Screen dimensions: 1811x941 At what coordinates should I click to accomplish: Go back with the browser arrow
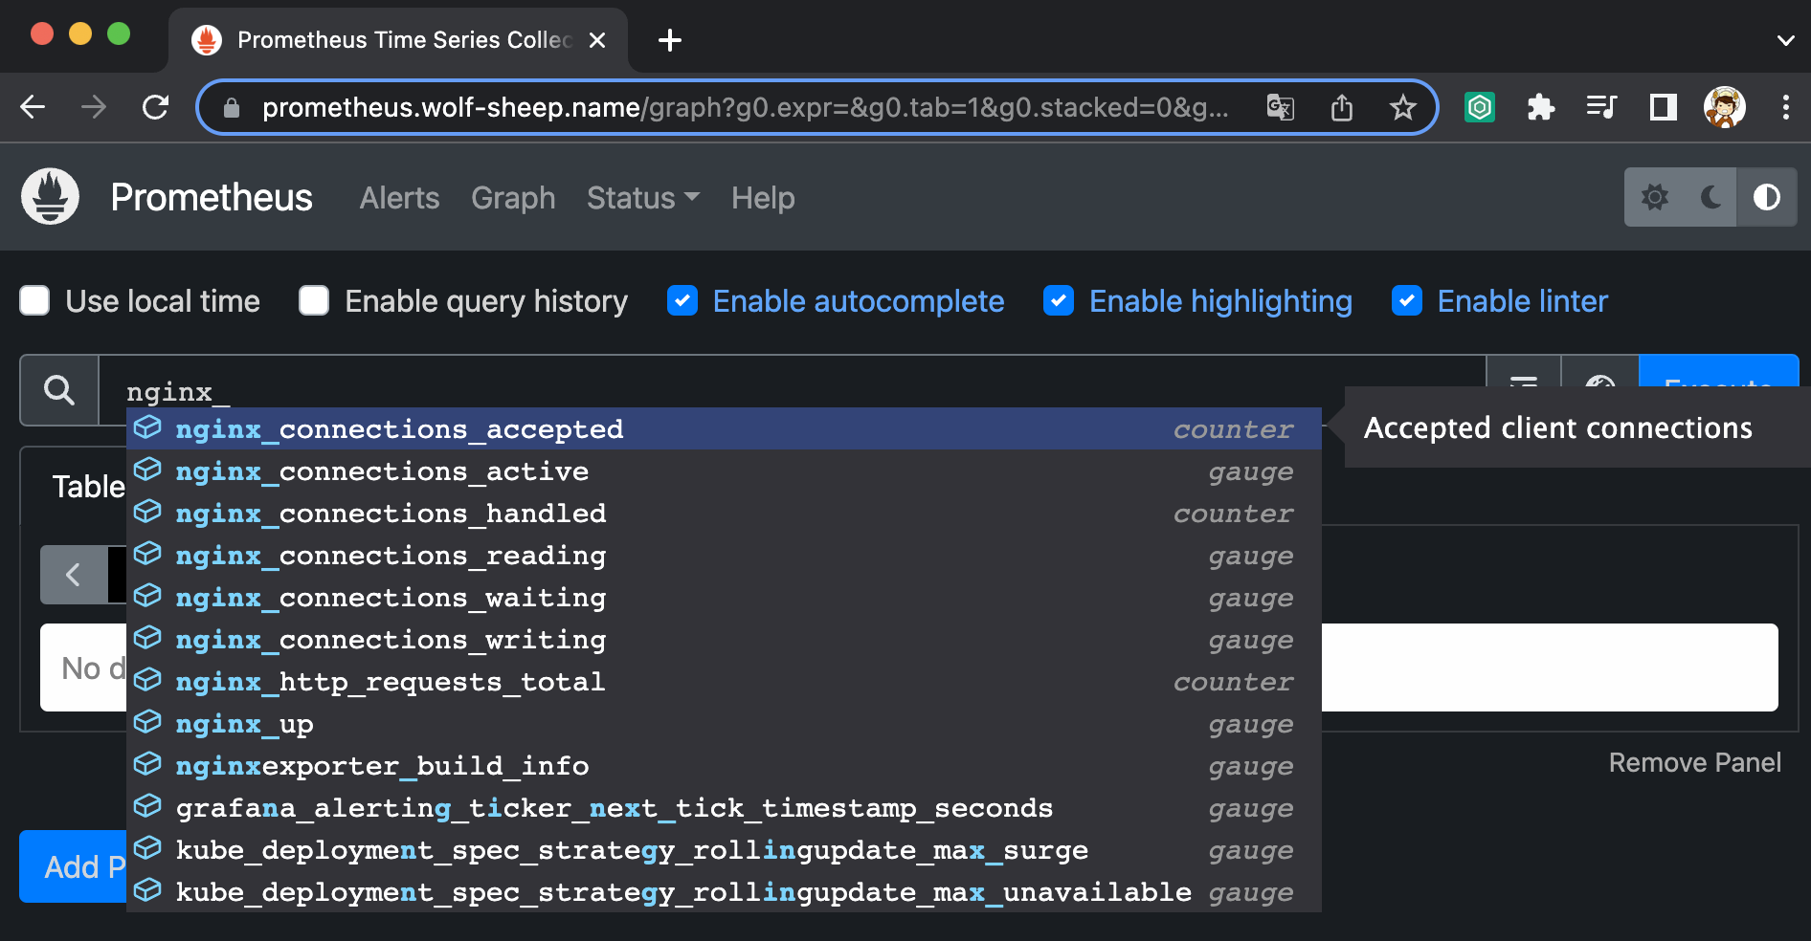[x=34, y=107]
